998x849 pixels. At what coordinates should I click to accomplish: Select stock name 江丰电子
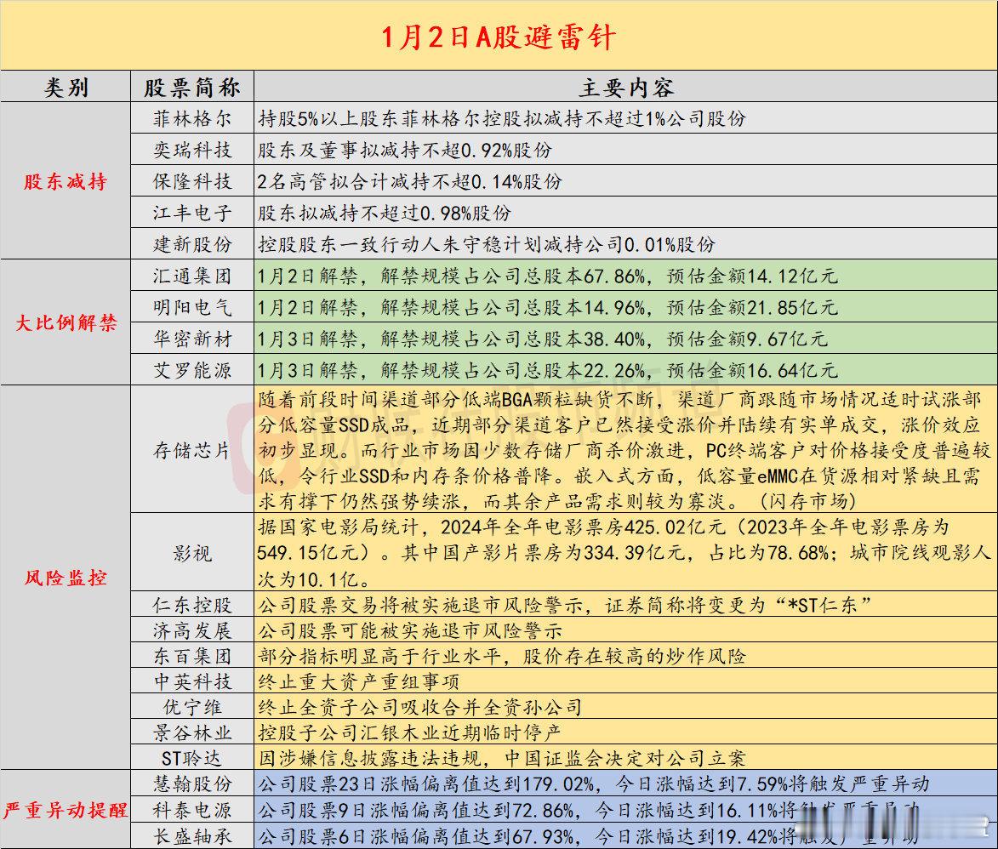click(x=191, y=213)
